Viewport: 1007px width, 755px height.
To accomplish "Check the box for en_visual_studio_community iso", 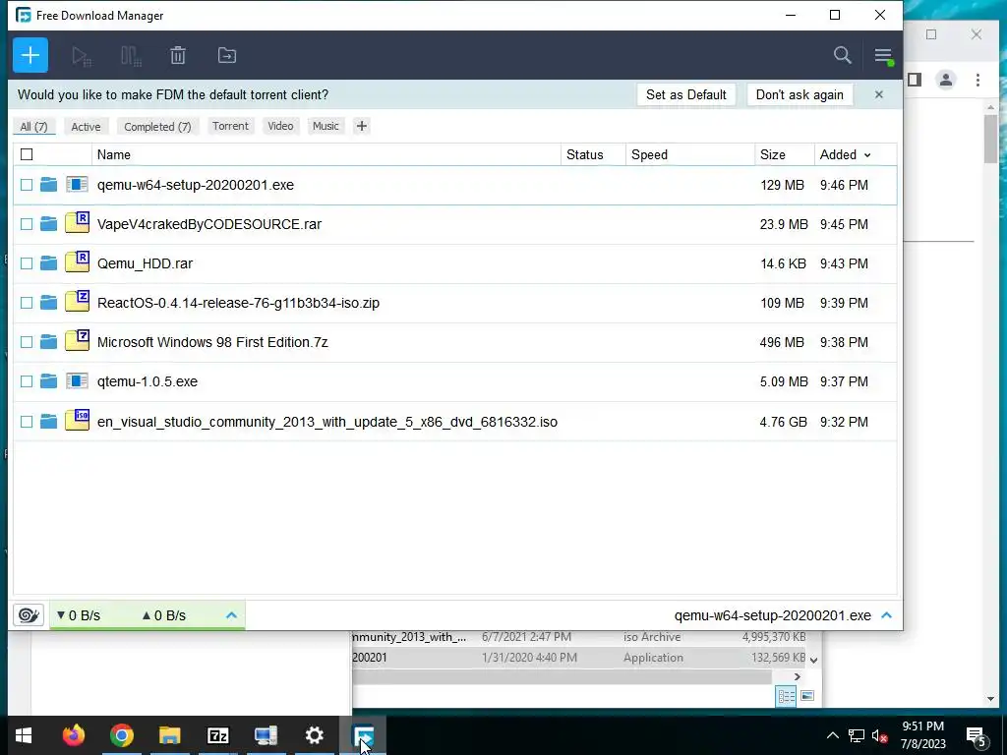I will click(27, 422).
